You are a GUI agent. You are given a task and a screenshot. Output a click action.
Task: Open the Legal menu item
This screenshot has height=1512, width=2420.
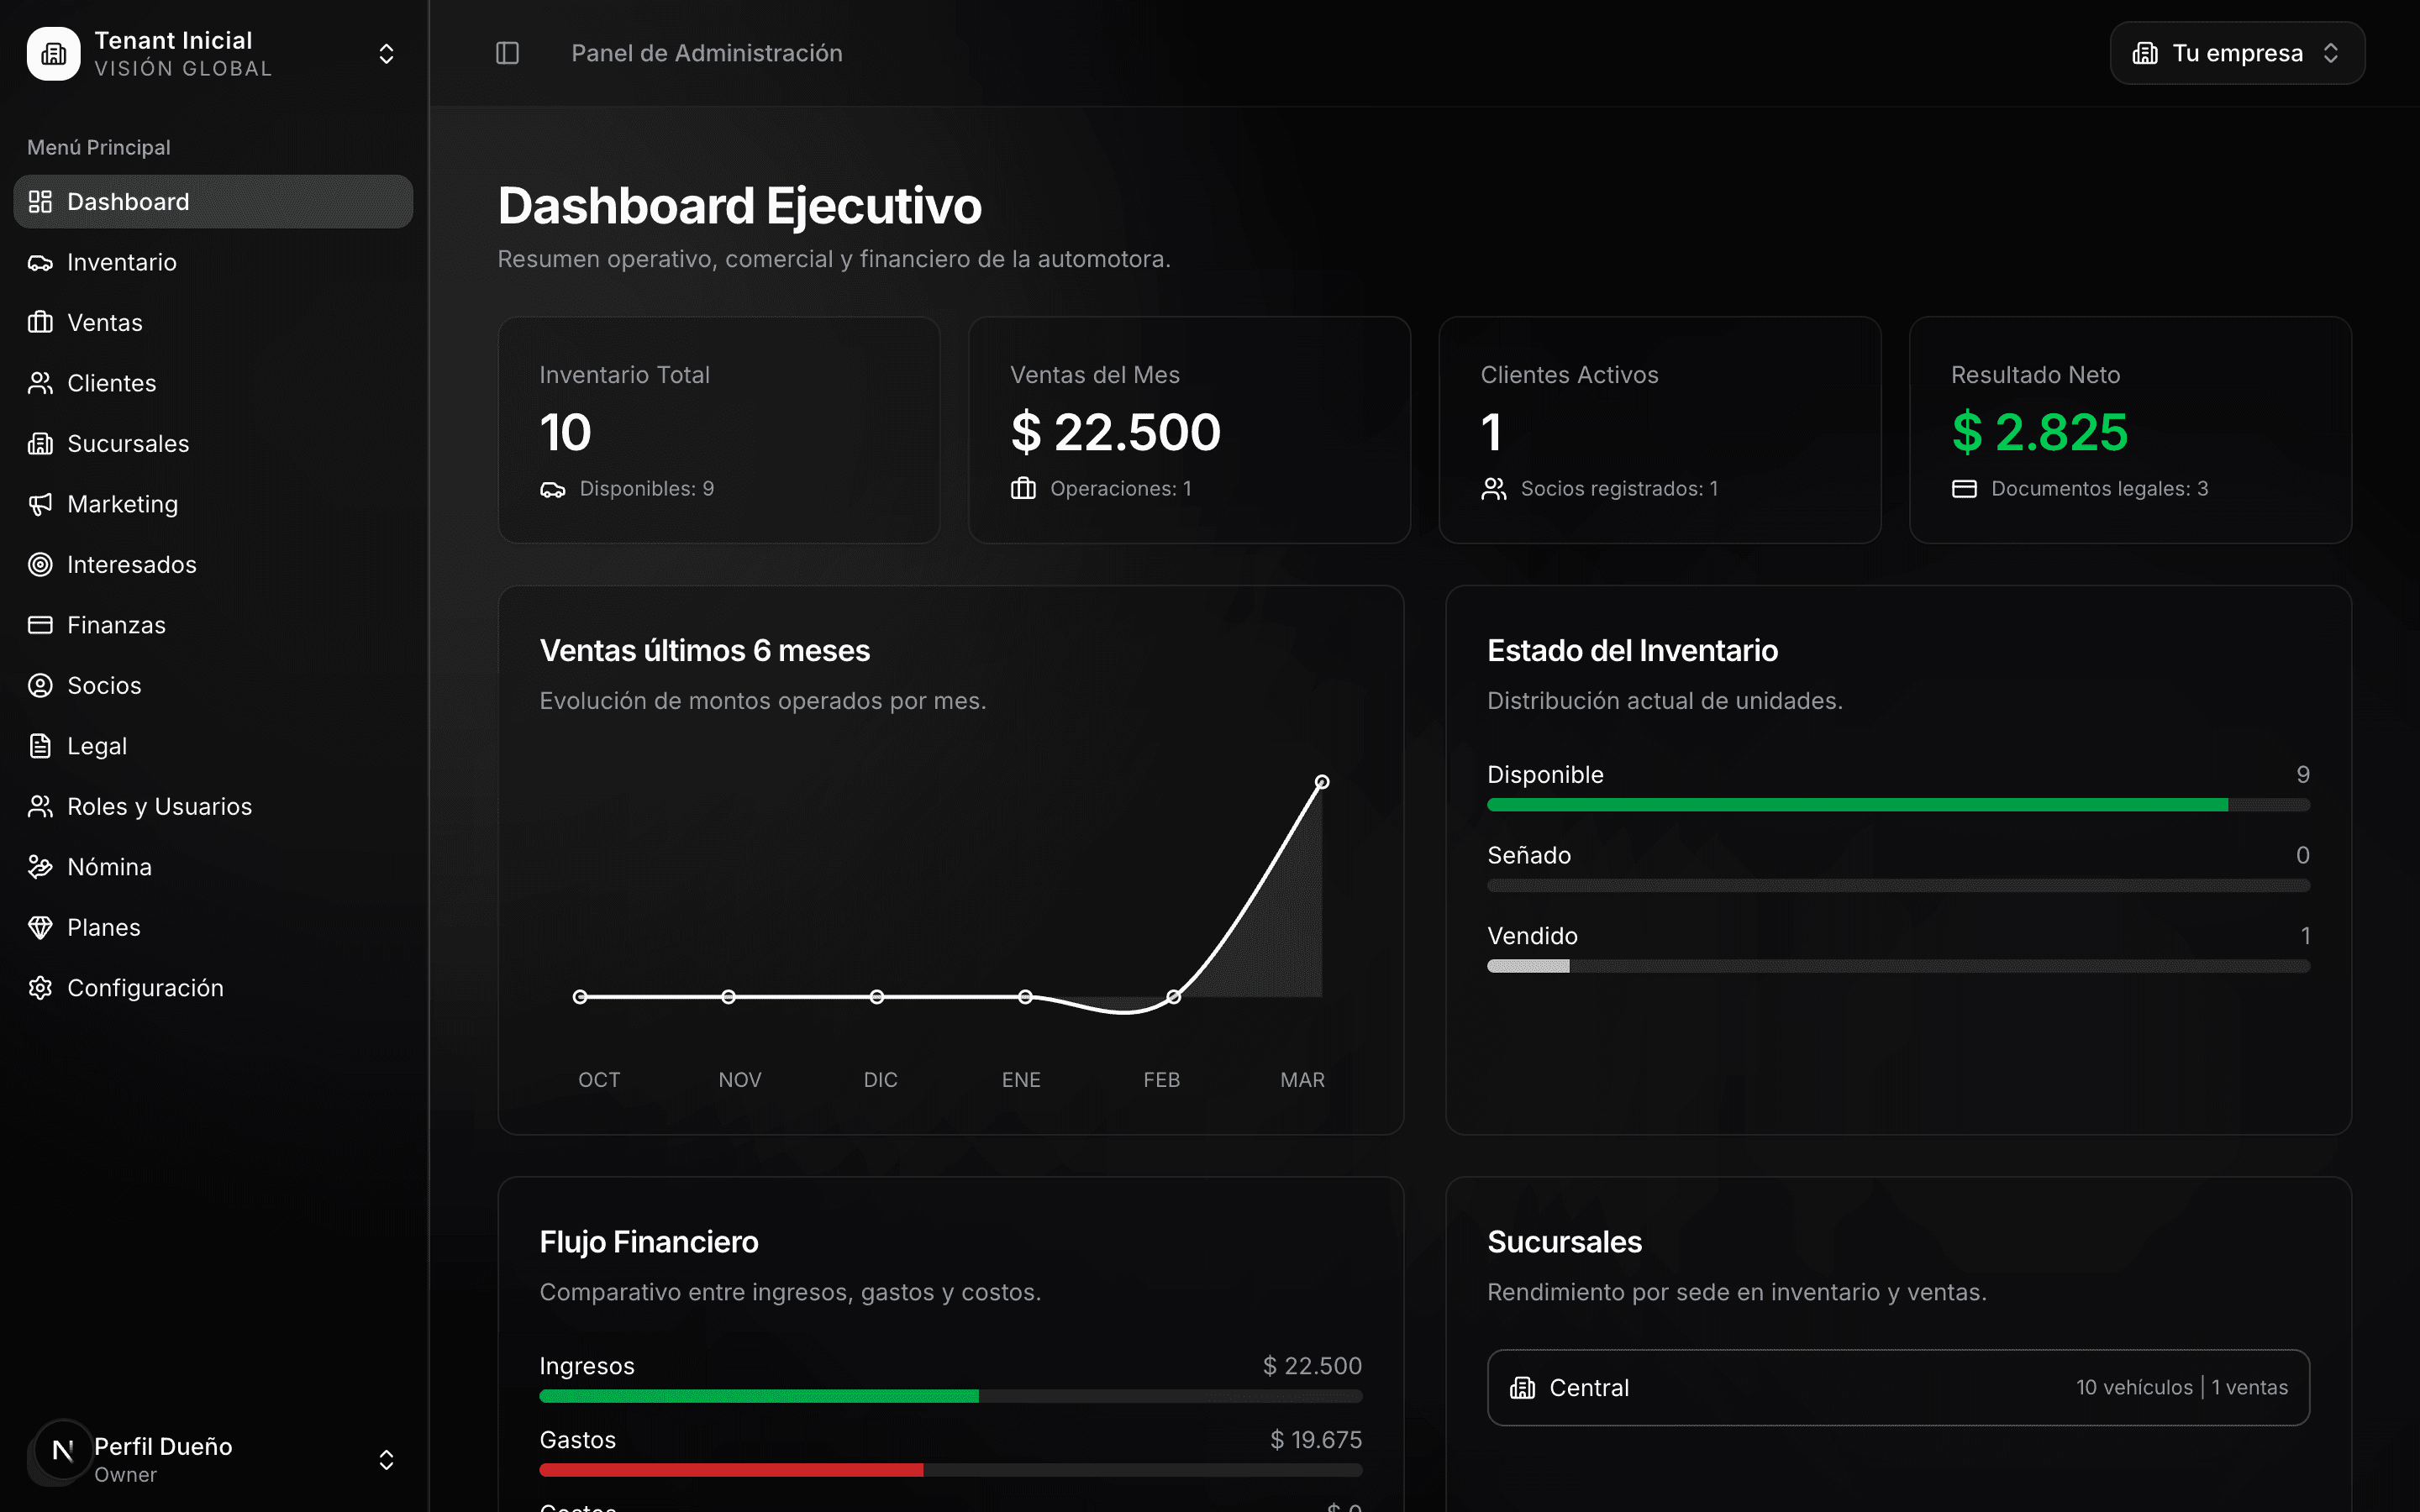[x=96, y=745]
